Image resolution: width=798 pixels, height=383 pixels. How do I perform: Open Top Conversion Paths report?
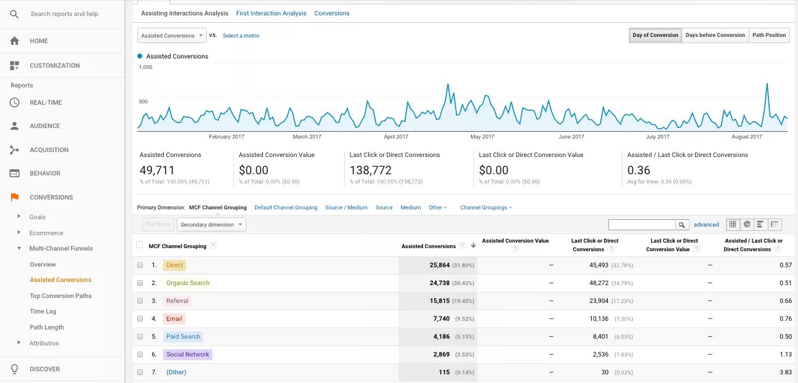(x=61, y=296)
